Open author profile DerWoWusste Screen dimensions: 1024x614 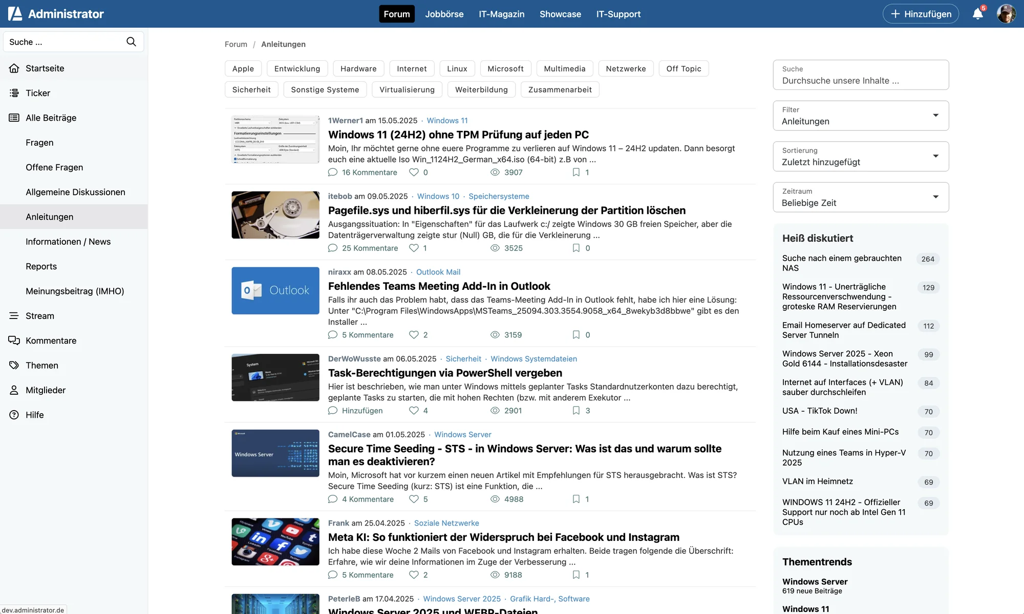[354, 359]
